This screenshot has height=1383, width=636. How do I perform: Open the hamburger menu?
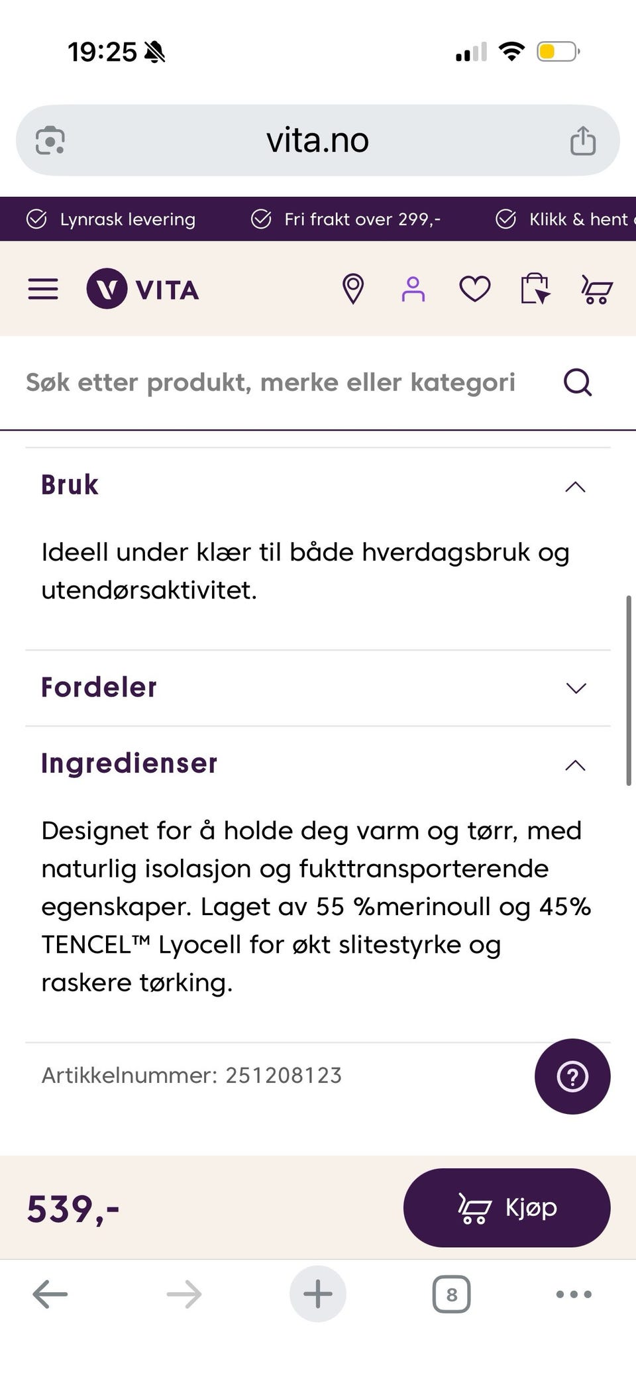pos(43,289)
